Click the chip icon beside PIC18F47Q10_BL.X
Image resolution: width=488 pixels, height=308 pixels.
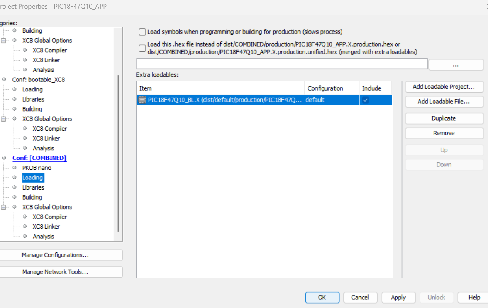tap(142, 100)
